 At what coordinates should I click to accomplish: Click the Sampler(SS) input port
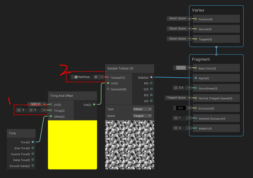click(108, 89)
